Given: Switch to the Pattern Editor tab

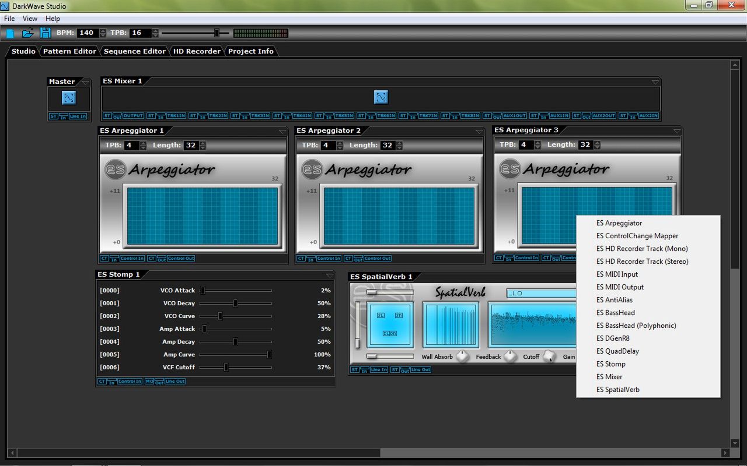Looking at the screenshot, I should [x=69, y=51].
